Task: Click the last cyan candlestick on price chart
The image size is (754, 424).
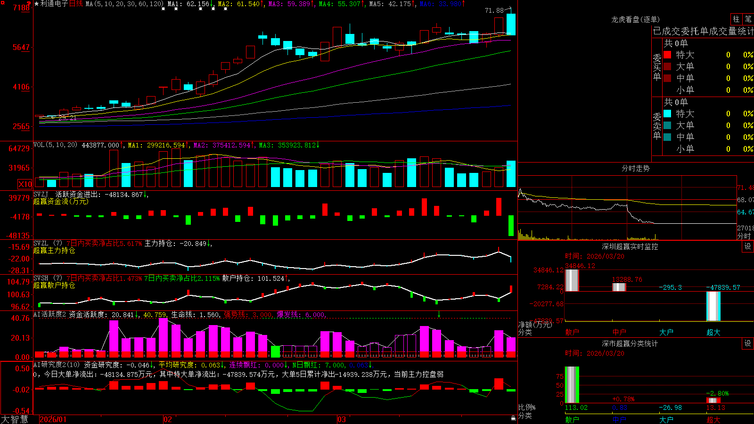Action: (511, 24)
